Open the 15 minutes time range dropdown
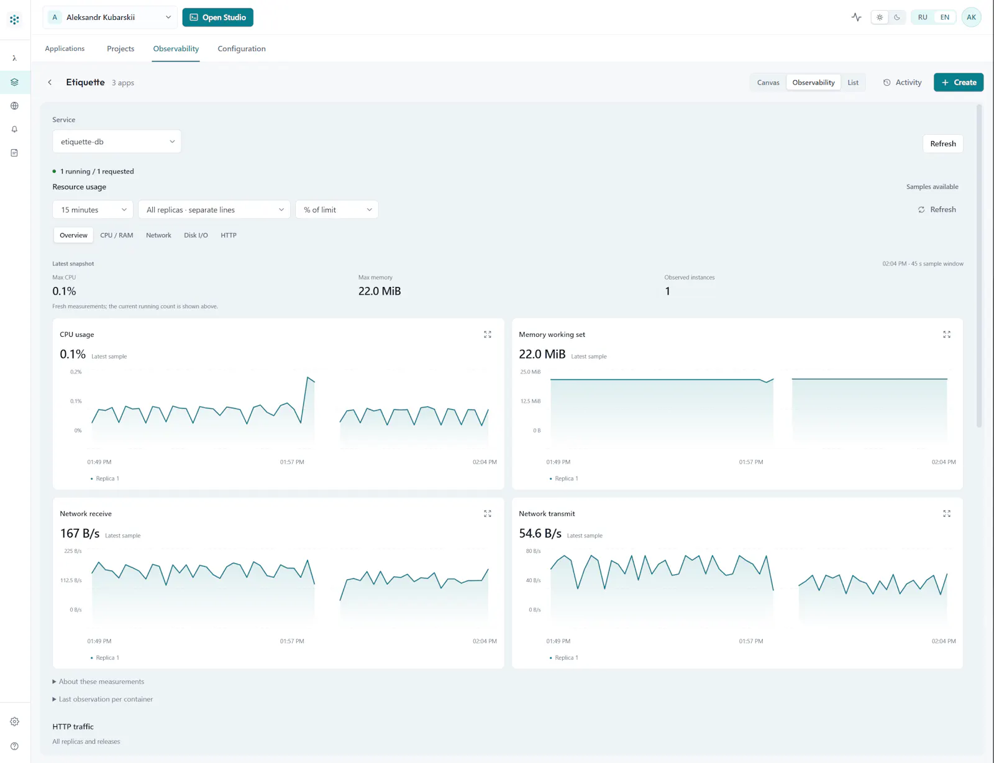The image size is (994, 763). [93, 210]
